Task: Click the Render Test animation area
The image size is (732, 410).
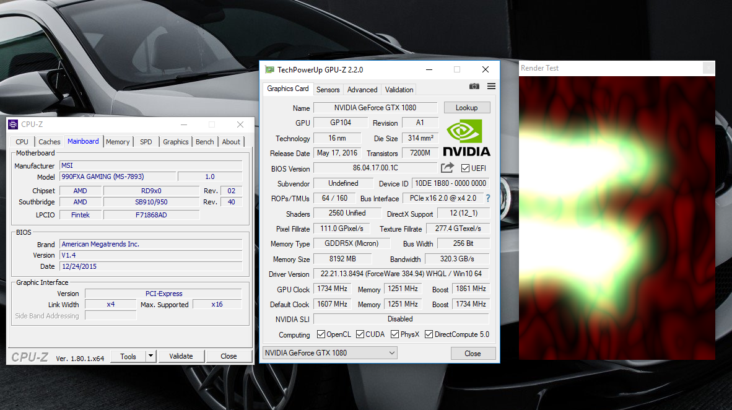Action: point(617,218)
